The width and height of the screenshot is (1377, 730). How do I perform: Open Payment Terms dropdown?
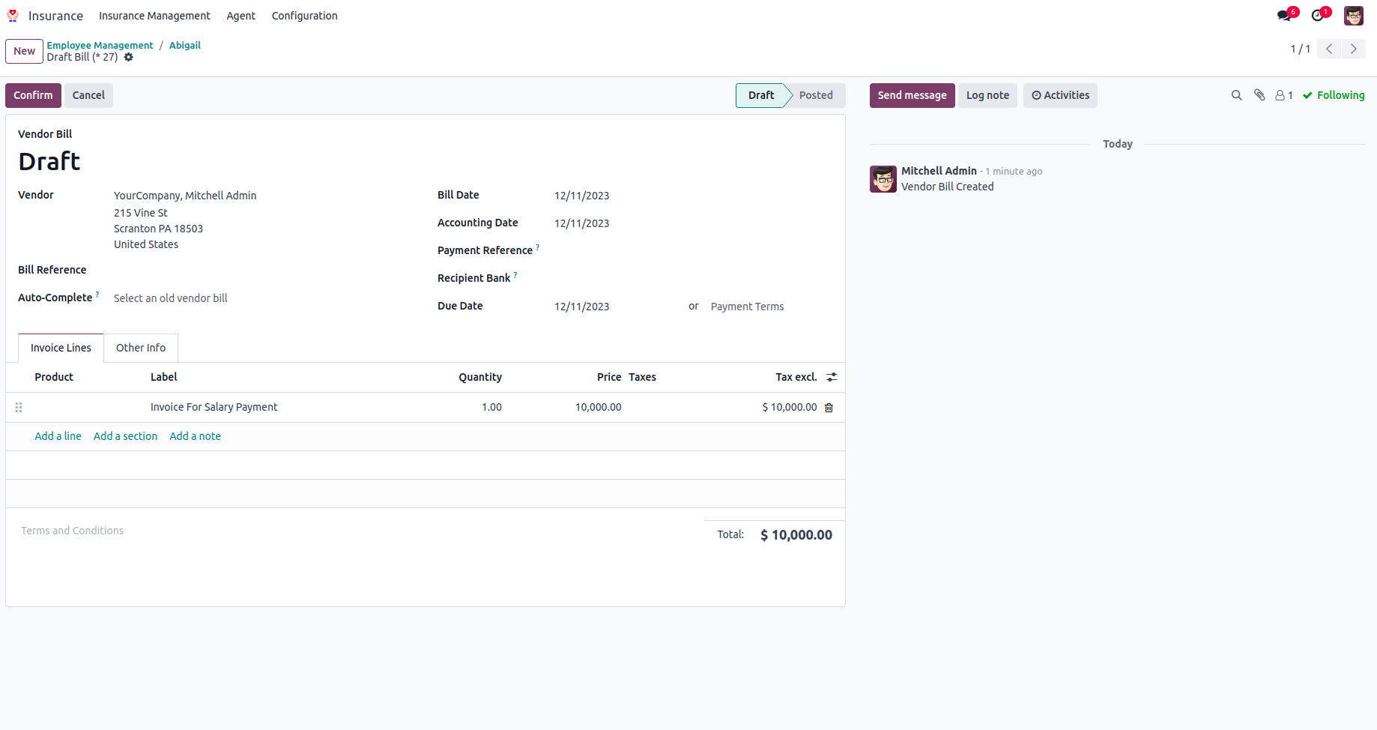(x=772, y=307)
